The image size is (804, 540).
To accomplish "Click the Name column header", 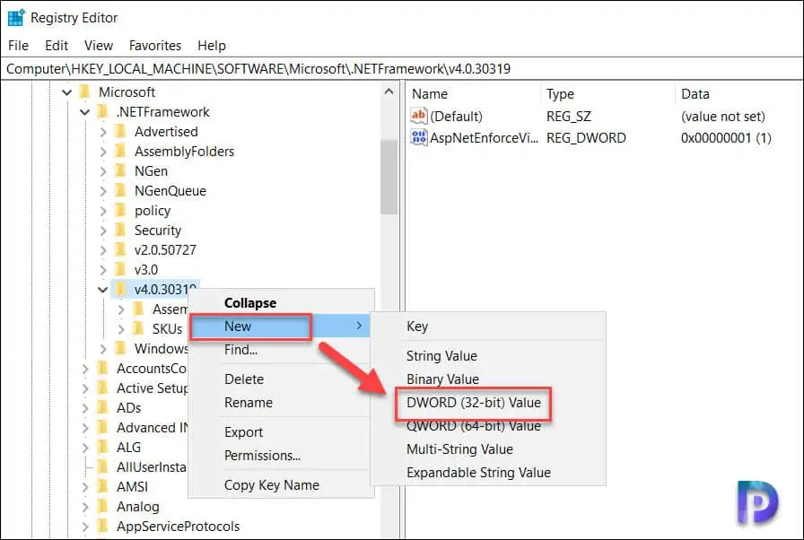I will [x=430, y=94].
